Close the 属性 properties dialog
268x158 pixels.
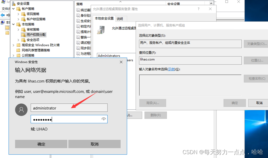coord(210,9)
